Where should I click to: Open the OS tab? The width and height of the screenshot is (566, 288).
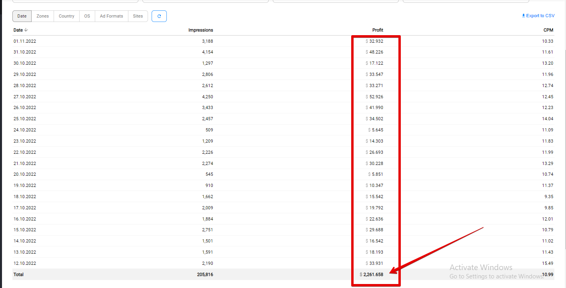[87, 16]
